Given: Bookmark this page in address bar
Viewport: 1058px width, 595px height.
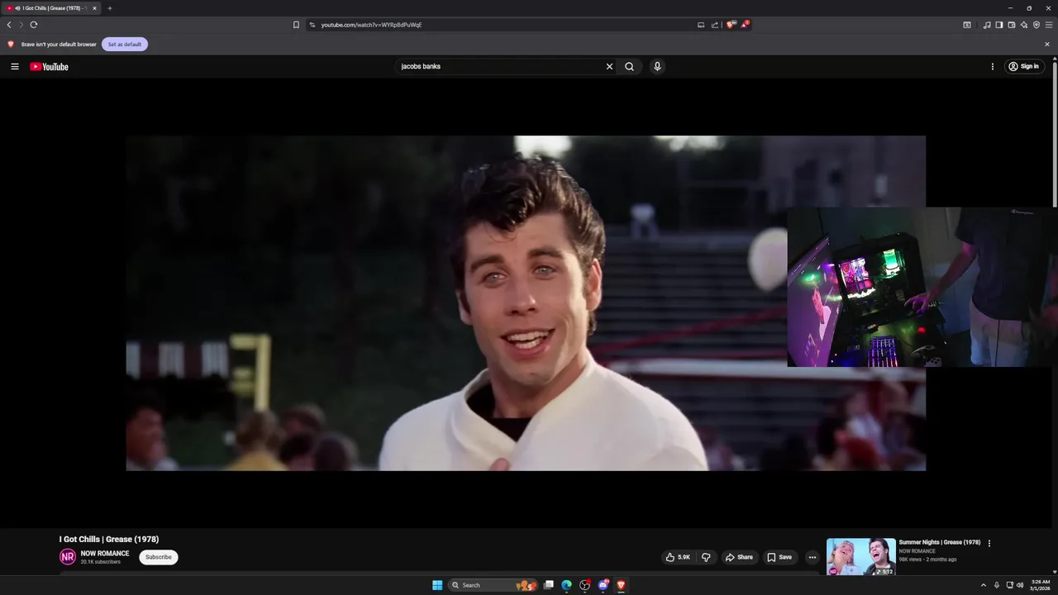Looking at the screenshot, I should [296, 25].
